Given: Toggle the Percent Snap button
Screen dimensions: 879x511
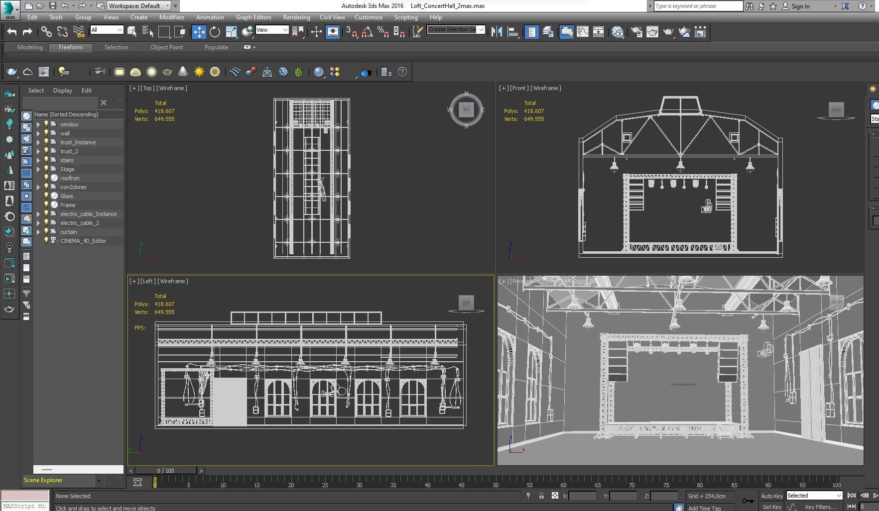Looking at the screenshot, I should tap(383, 32).
